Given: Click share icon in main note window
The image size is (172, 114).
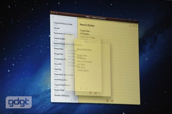Looking at the screenshot, I should tap(112, 101).
